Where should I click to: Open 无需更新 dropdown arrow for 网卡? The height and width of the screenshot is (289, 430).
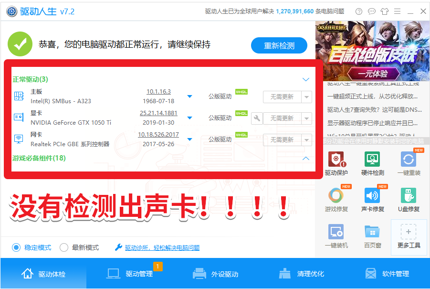306,139
